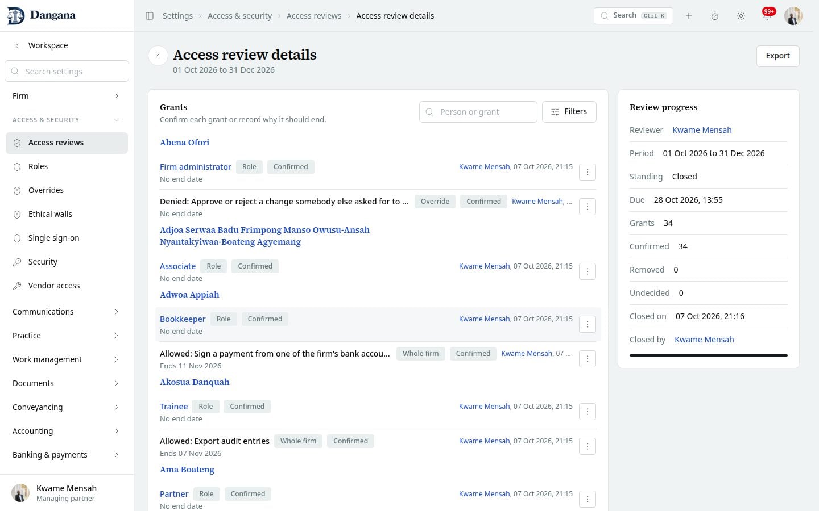The image size is (819, 511).
Task: Click the plus icon in top bar
Action: pyautogui.click(x=689, y=16)
